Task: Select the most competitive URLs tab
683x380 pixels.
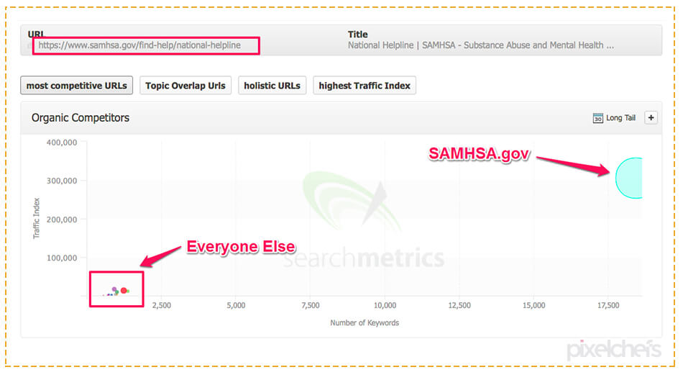Action: (77, 86)
